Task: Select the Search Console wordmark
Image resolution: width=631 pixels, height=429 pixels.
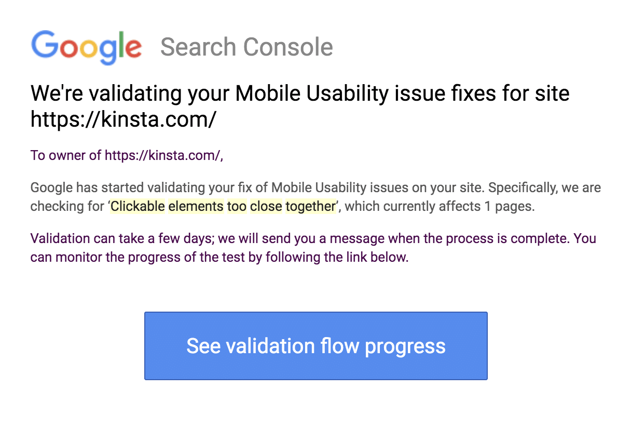Action: (246, 47)
